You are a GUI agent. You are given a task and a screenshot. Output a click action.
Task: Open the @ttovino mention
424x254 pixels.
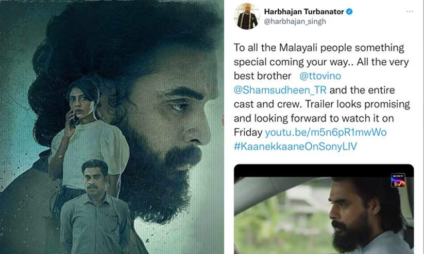click(x=320, y=76)
